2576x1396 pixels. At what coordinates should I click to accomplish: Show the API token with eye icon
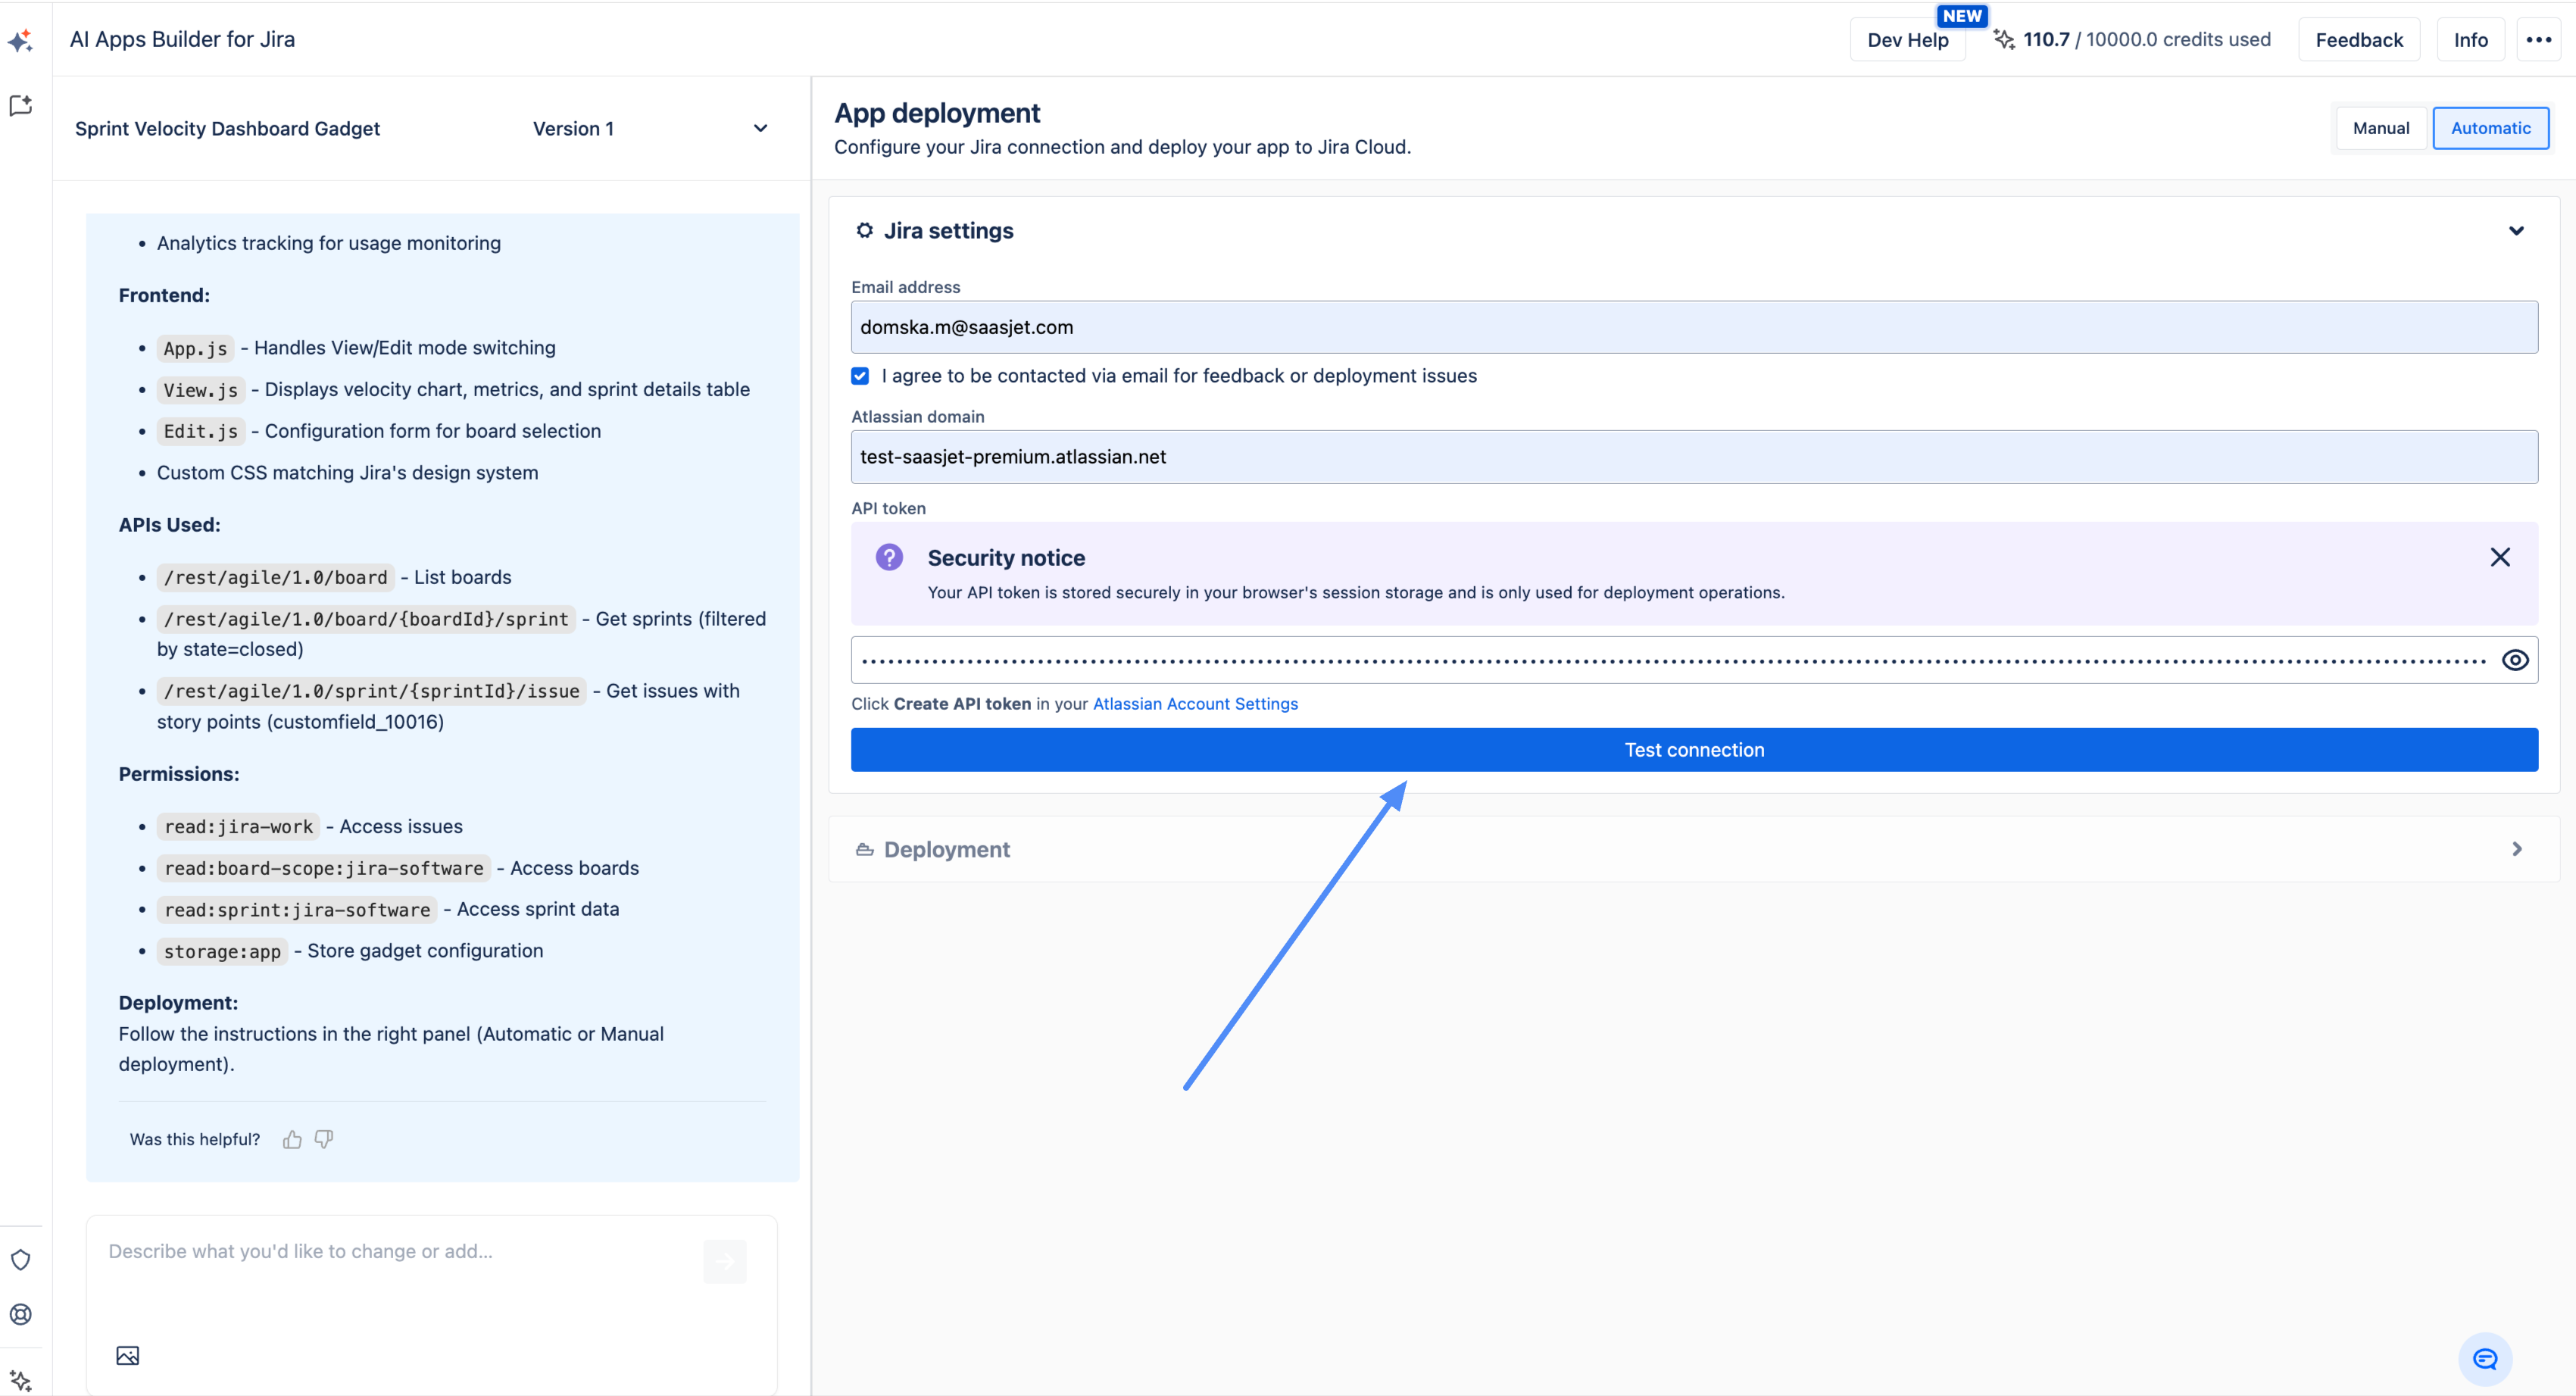pos(2515,660)
